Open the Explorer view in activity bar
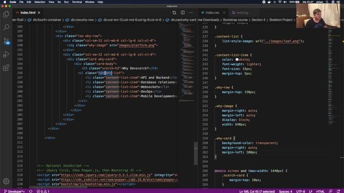 6,14
